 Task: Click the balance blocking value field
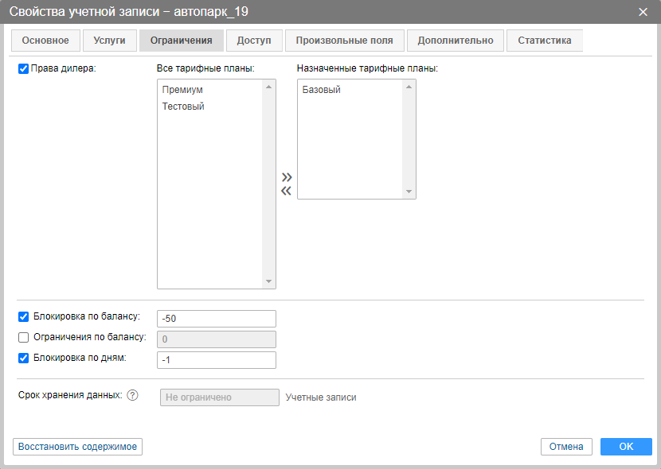(x=217, y=319)
